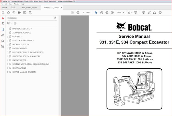Switch to the Tools tab
Image resolution: width=172 pixels, height=116 pixels.
[13, 7]
